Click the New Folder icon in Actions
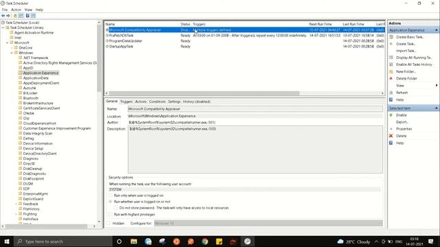The image size is (440, 247). (391, 71)
